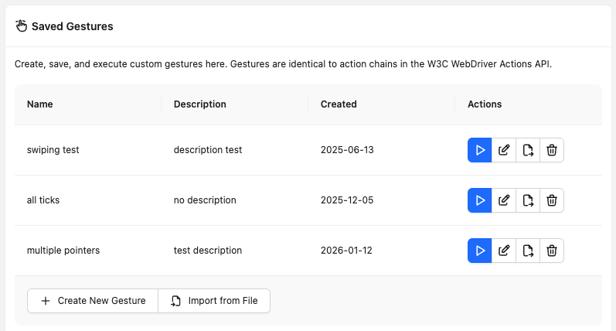The image size is (616, 331).
Task: Select the swiping test row name
Action: tap(53, 150)
